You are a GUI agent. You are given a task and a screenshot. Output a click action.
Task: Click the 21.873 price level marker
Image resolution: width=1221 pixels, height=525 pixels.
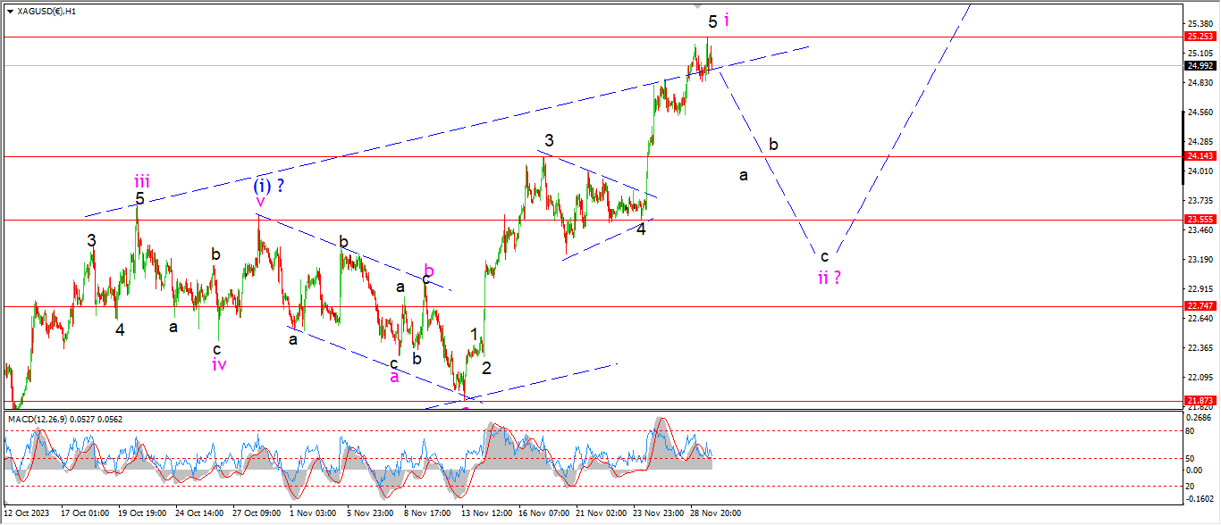(x=1199, y=401)
